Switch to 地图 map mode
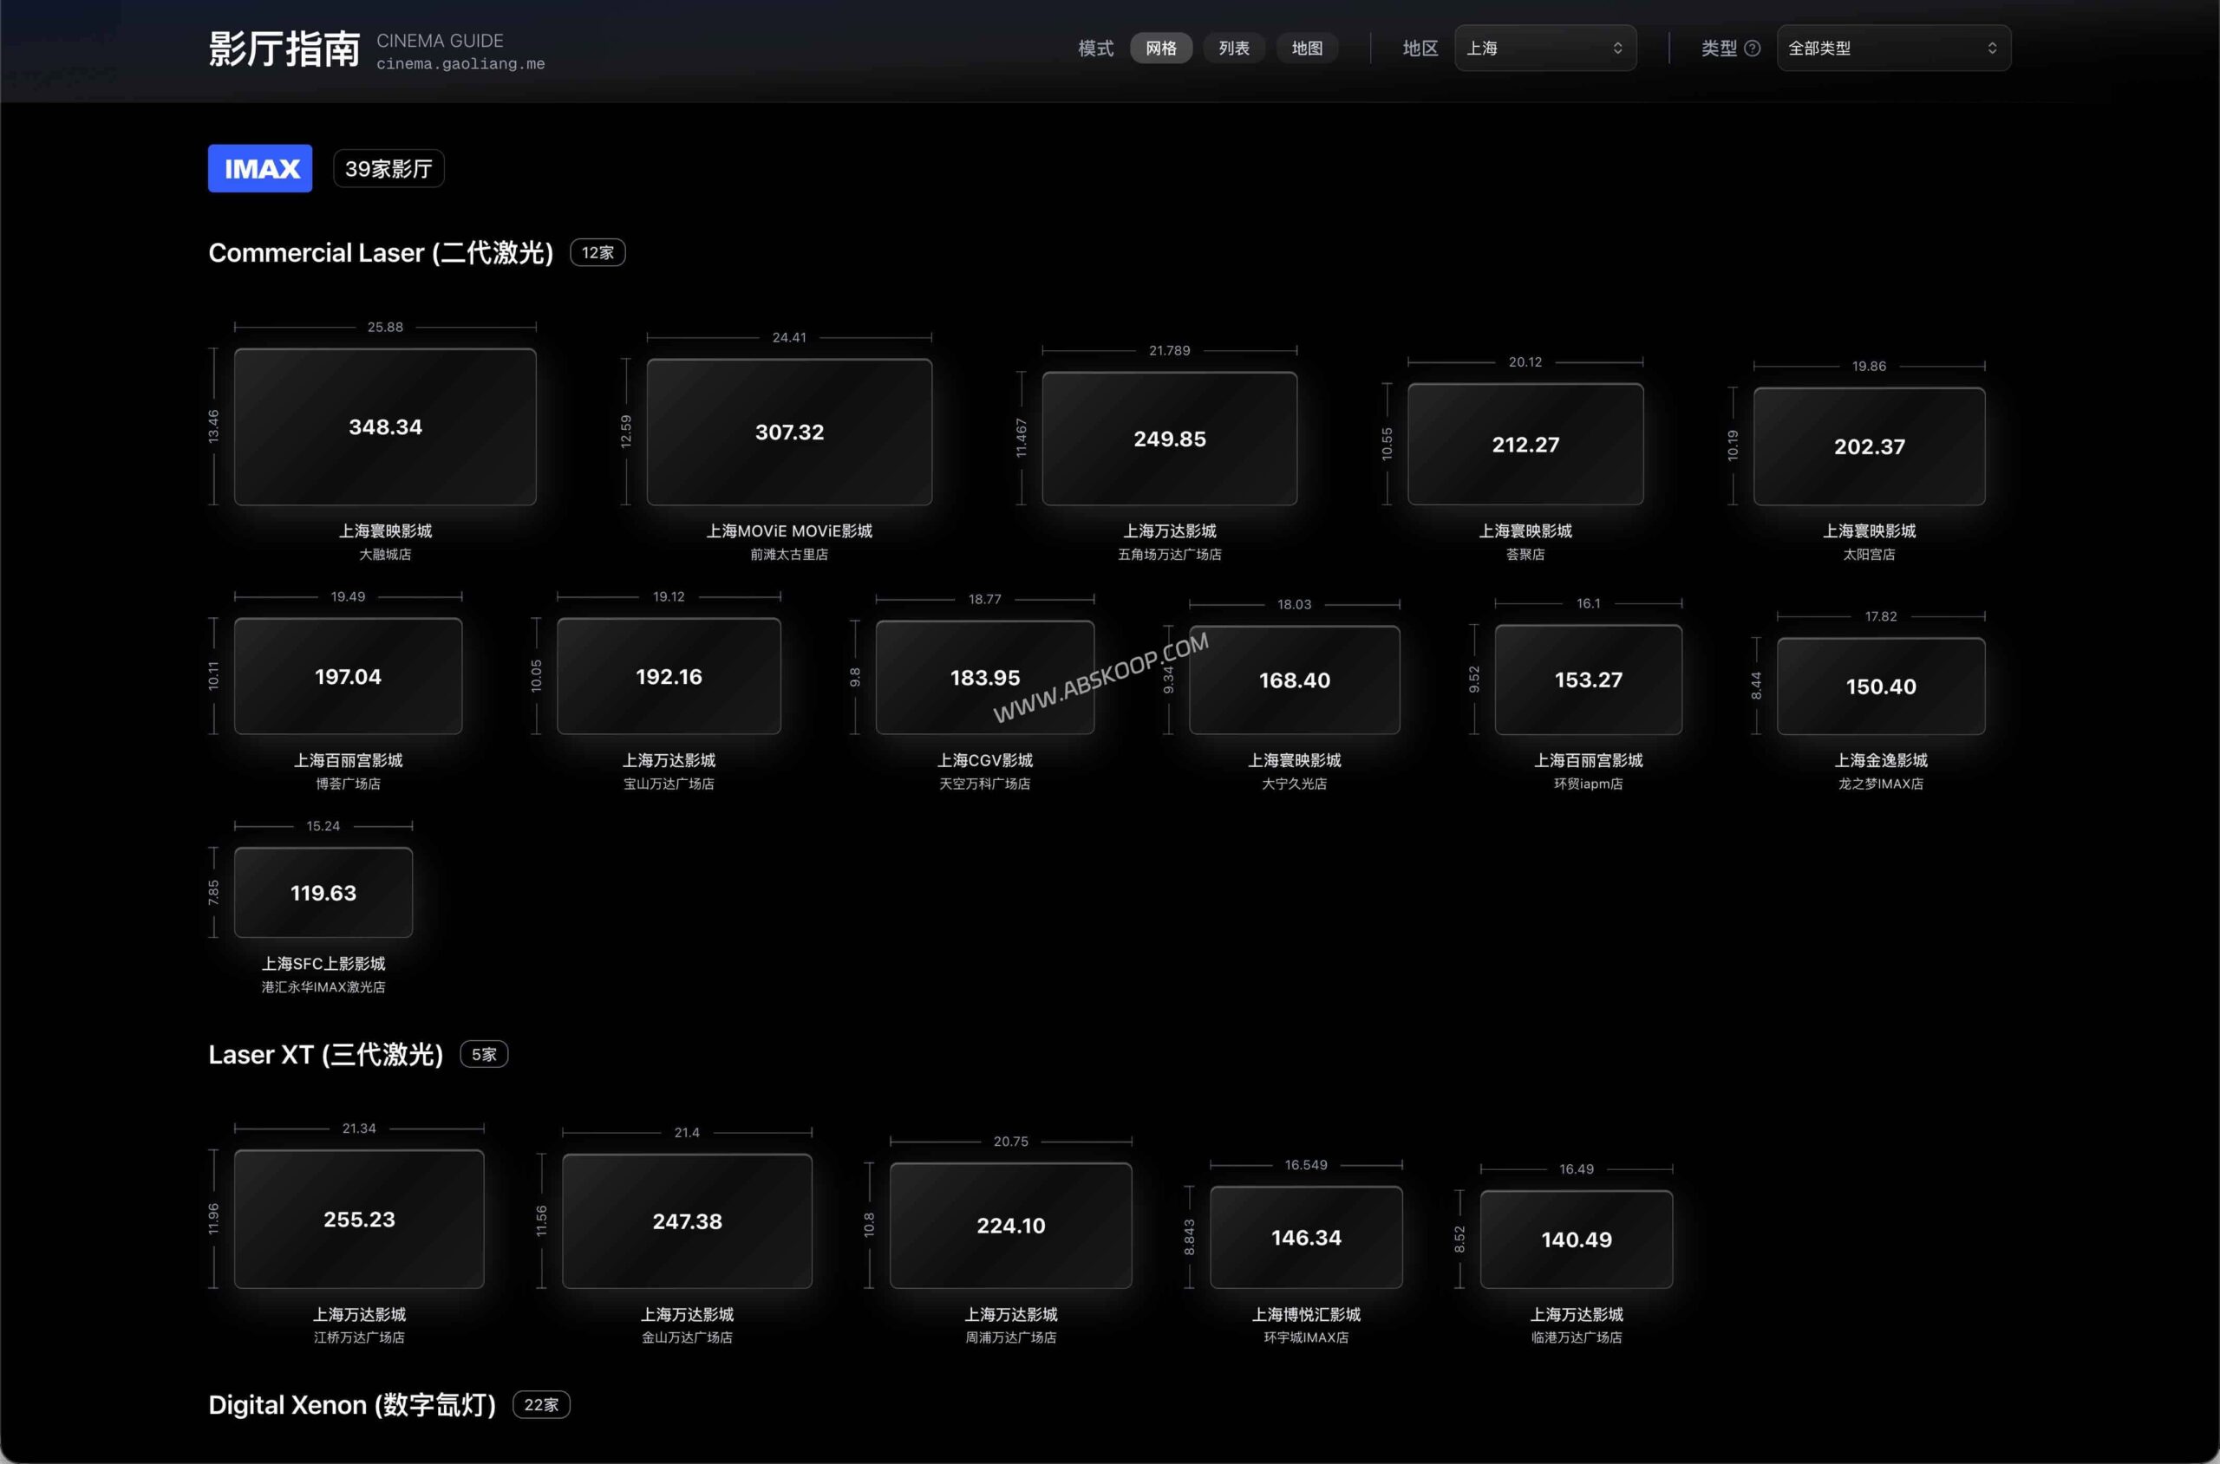 (x=1307, y=49)
